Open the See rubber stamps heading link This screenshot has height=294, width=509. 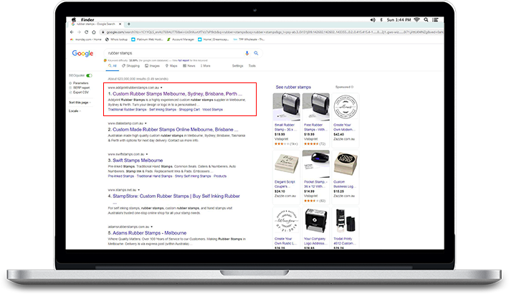click(293, 87)
